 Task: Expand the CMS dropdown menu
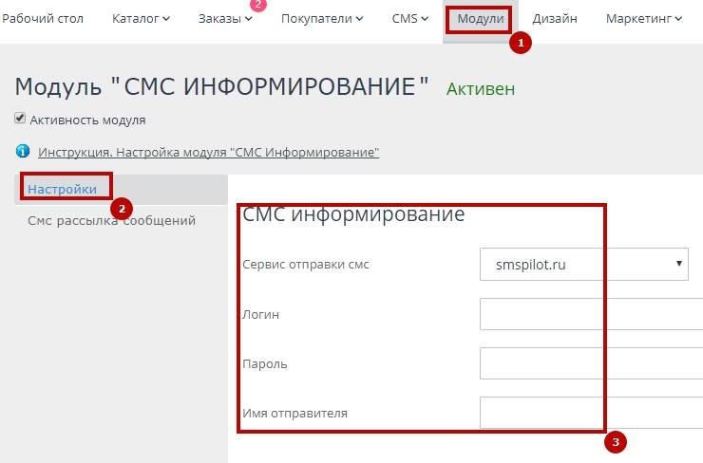[x=409, y=19]
